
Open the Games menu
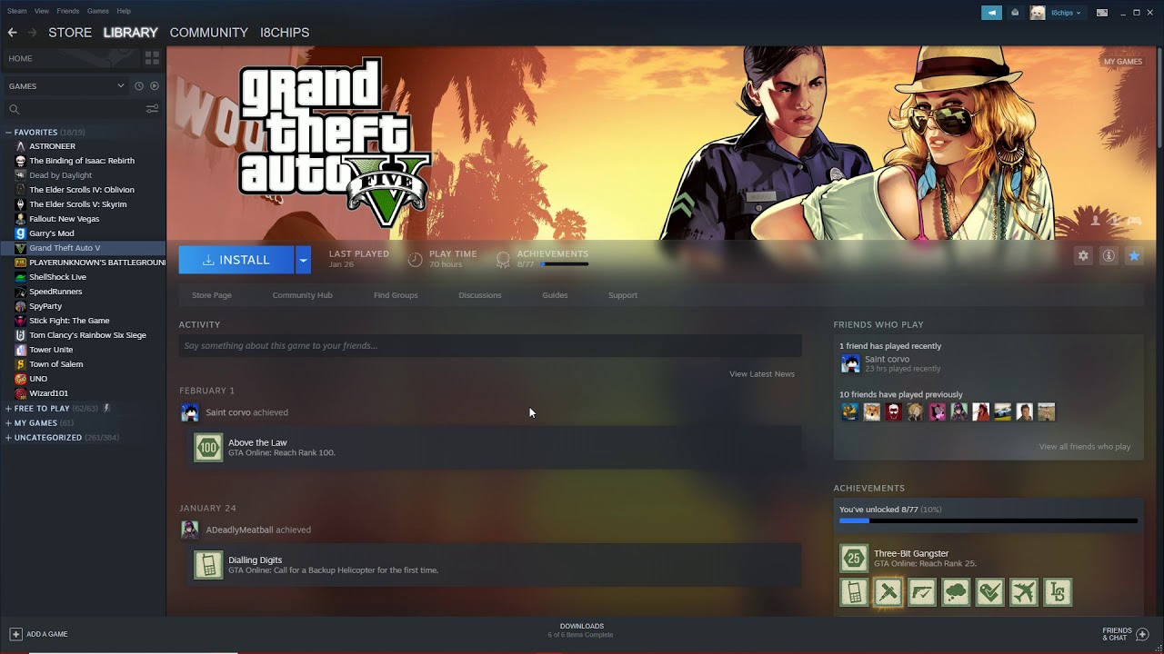(x=97, y=11)
